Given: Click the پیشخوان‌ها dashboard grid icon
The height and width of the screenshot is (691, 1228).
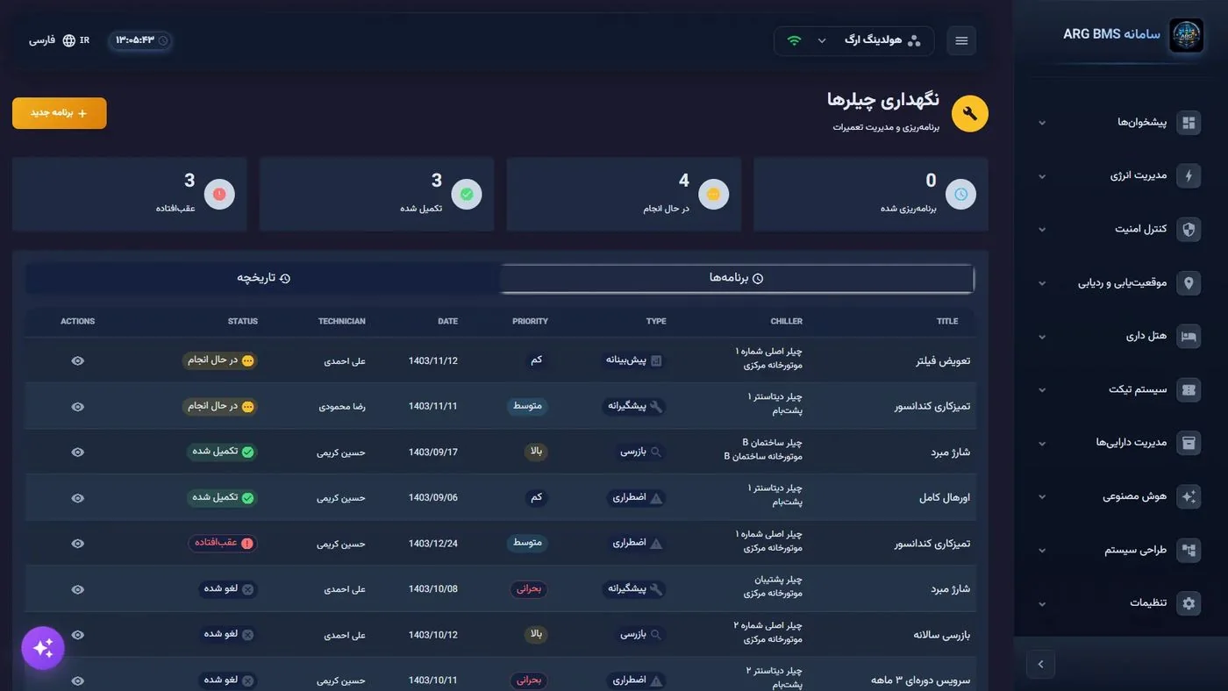Looking at the screenshot, I should 1189,123.
